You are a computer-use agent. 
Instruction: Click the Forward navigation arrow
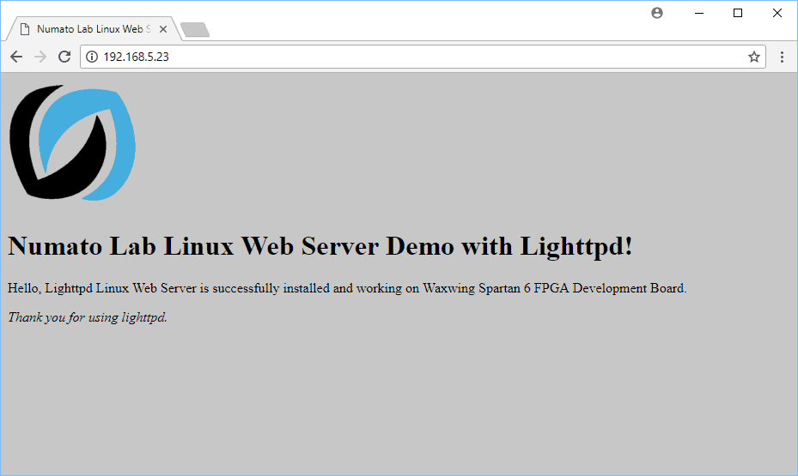tap(40, 57)
